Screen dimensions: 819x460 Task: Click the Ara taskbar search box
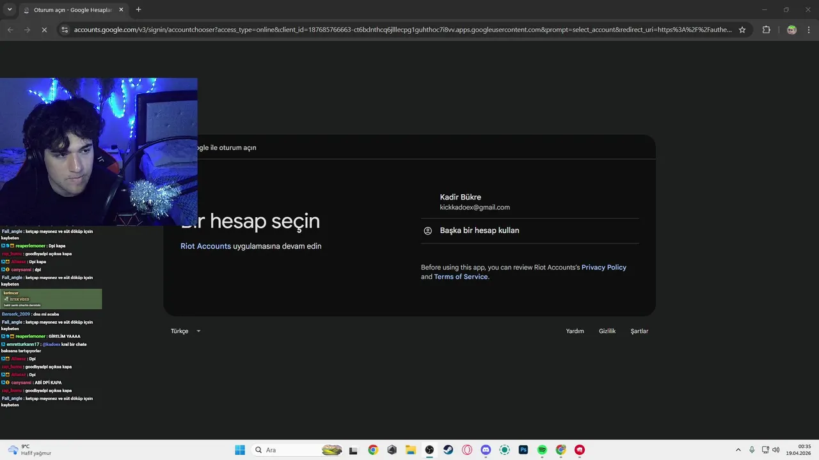tap(298, 450)
